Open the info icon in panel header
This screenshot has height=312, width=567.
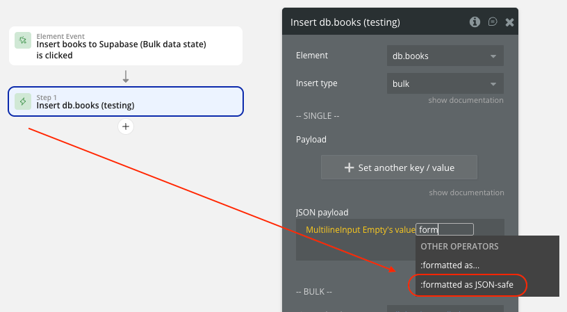pos(475,22)
